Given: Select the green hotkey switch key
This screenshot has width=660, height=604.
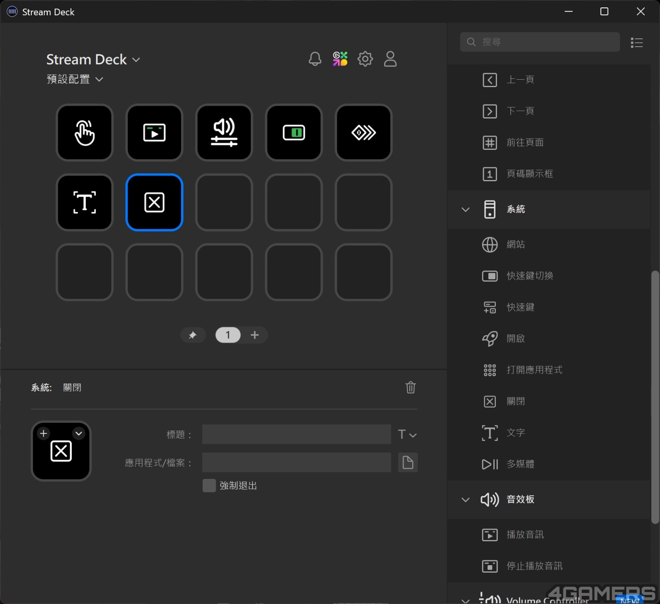Looking at the screenshot, I should (x=294, y=133).
